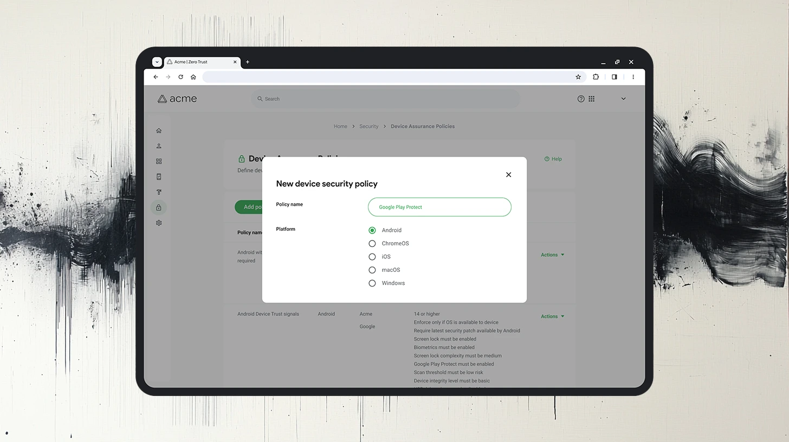
Task: Click the Help question mark icon
Action: pyautogui.click(x=581, y=99)
